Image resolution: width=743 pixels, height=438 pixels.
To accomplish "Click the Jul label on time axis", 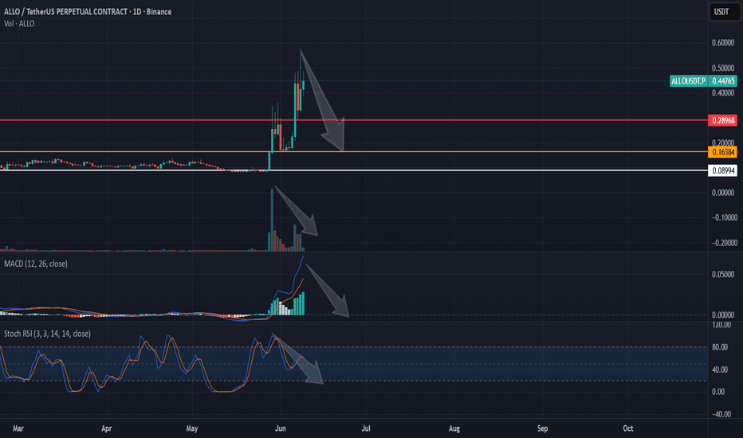I will coord(366,428).
